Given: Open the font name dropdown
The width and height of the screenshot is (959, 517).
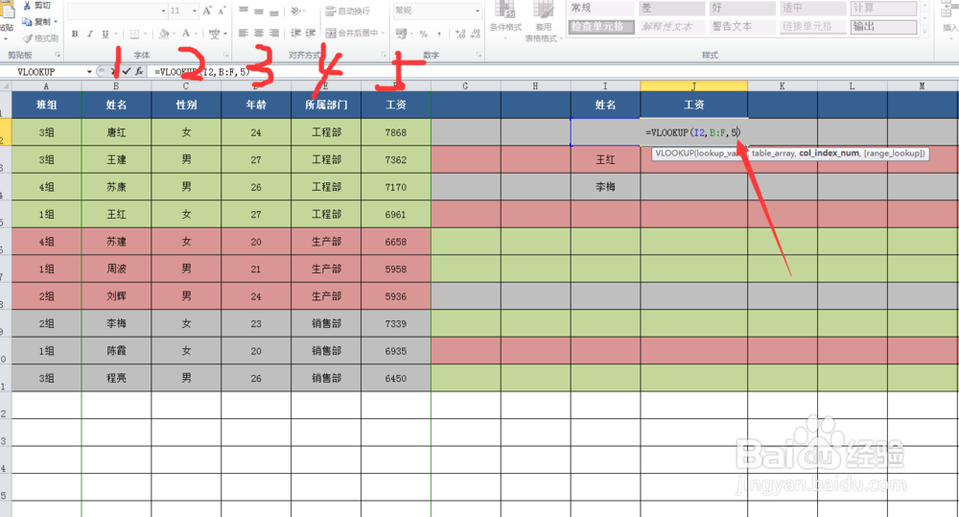Looking at the screenshot, I should click(163, 11).
